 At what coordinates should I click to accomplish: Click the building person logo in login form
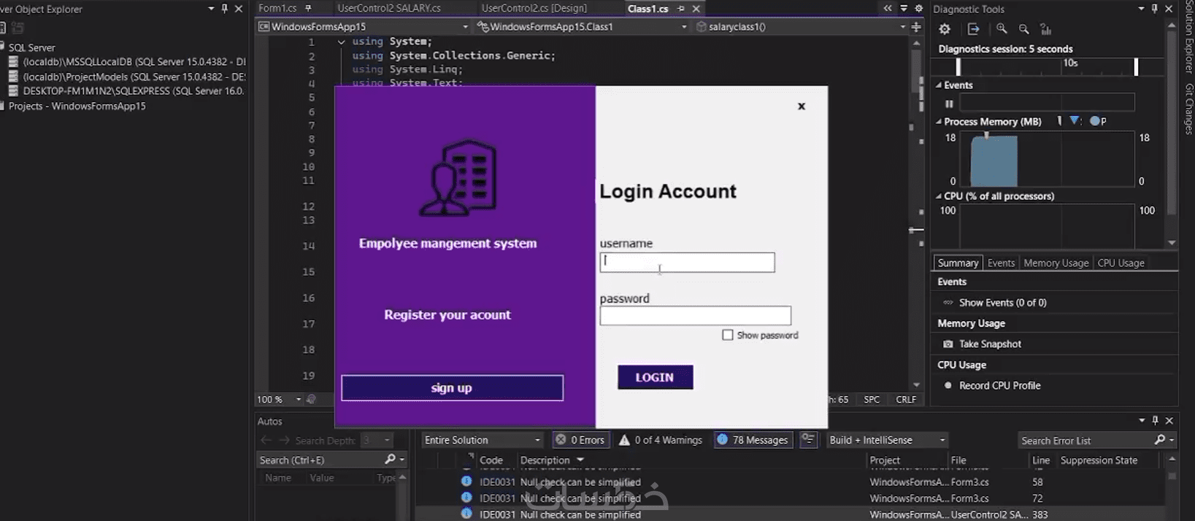(x=458, y=178)
